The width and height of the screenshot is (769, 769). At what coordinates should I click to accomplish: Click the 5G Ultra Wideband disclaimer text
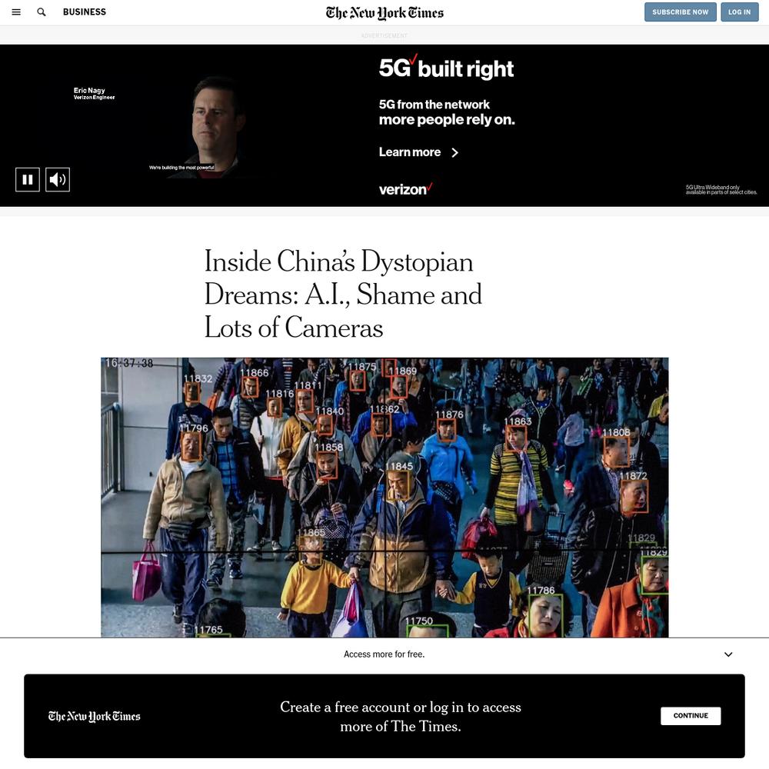[x=721, y=190]
